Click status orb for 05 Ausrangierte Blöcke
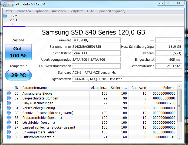Viewport: 188px width, 145px height. tap(9, 93)
